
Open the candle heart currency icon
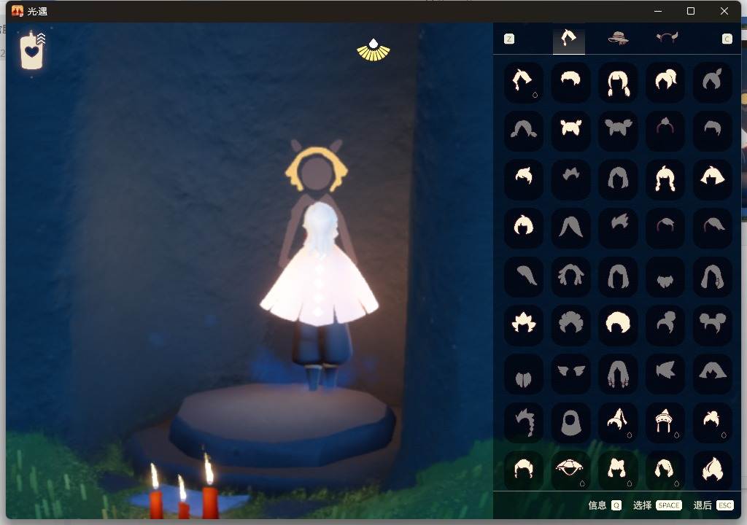(33, 51)
